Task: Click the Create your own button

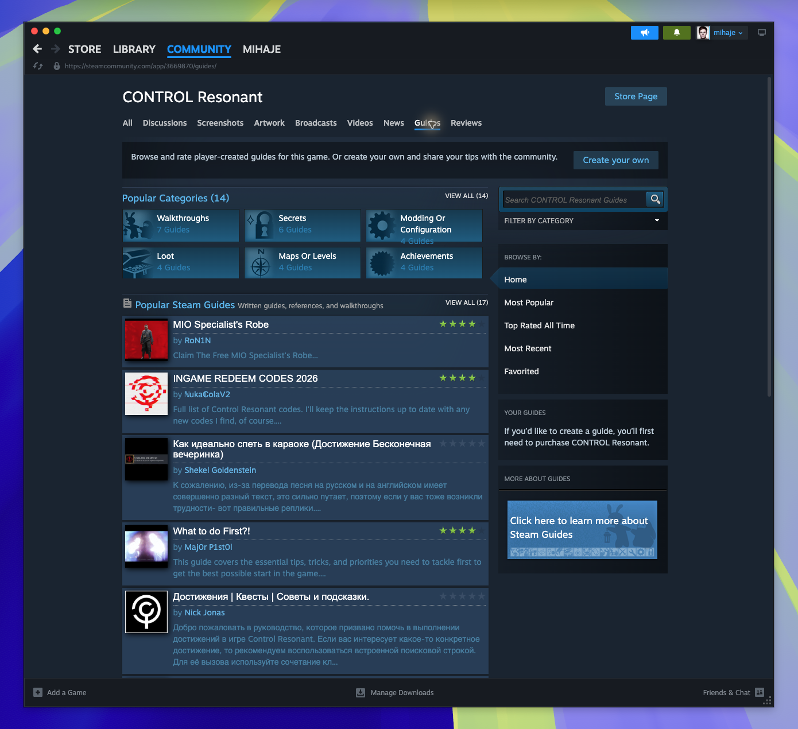Action: (616, 160)
